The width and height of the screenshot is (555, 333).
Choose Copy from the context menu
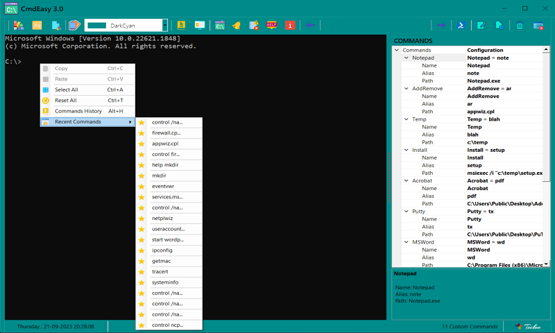tap(88, 68)
